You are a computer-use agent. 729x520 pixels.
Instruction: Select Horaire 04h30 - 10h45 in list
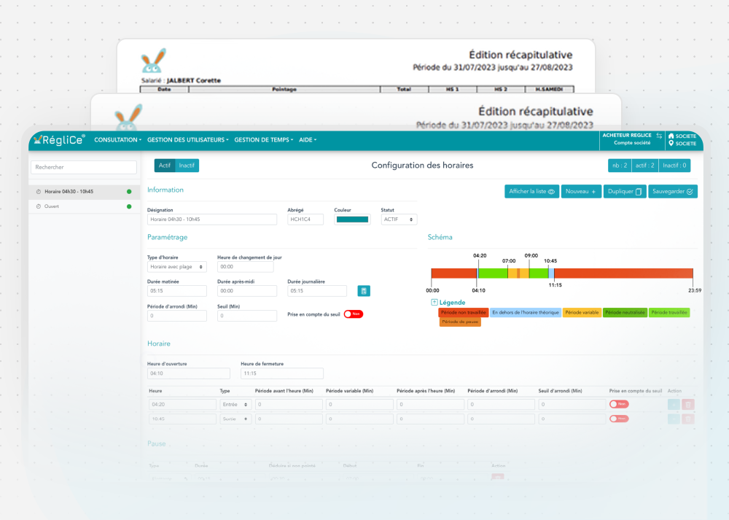(x=84, y=192)
